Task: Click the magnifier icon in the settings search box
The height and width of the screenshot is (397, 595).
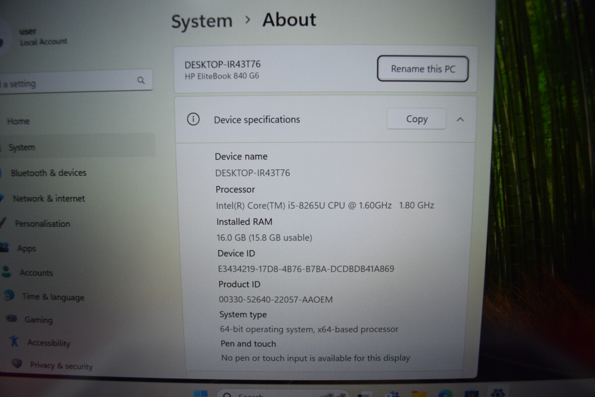Action: 141,80
